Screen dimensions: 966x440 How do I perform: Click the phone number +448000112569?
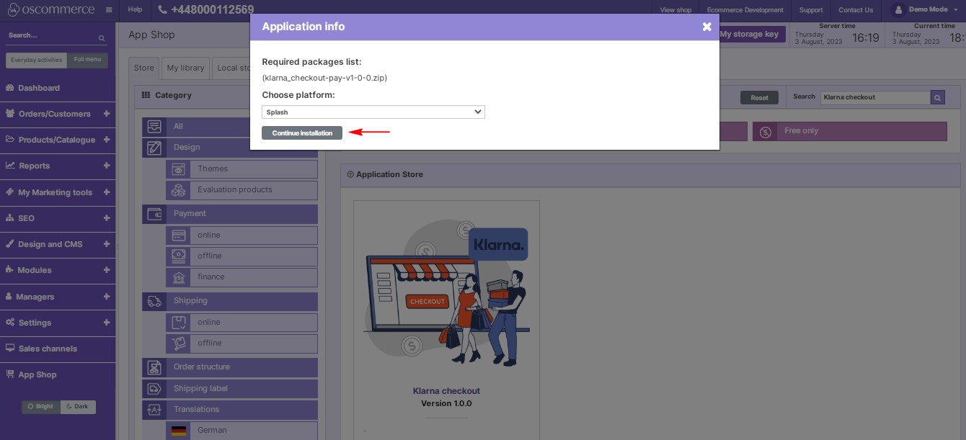click(212, 10)
